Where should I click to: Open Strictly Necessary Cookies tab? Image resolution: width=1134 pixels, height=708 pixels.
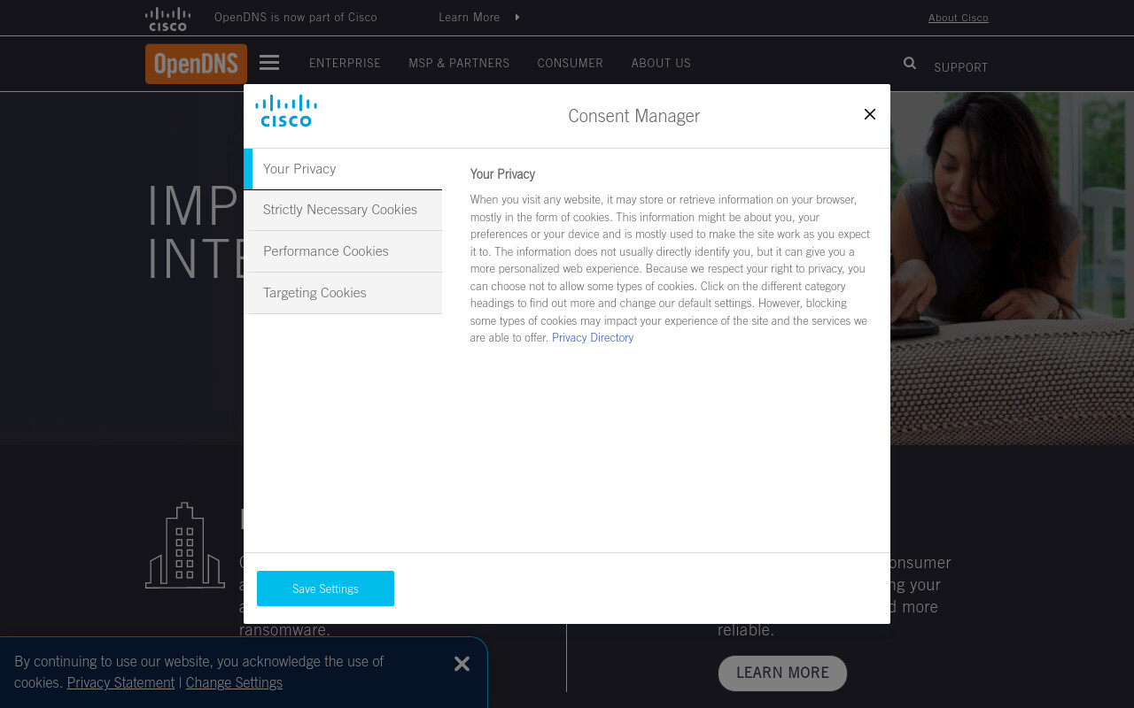click(343, 210)
